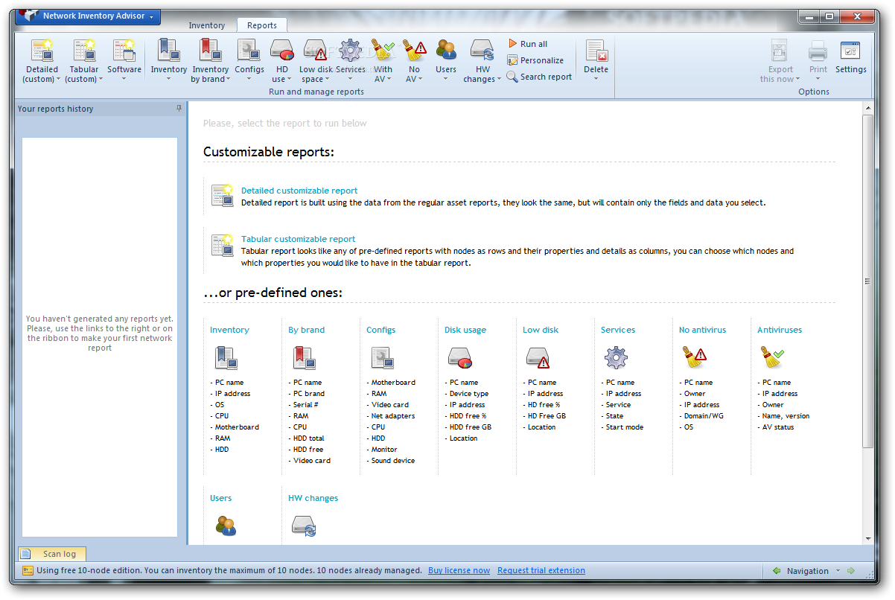This screenshot has width=895, height=600.
Task: Click the Software report ribbon icon
Action: coord(124,51)
